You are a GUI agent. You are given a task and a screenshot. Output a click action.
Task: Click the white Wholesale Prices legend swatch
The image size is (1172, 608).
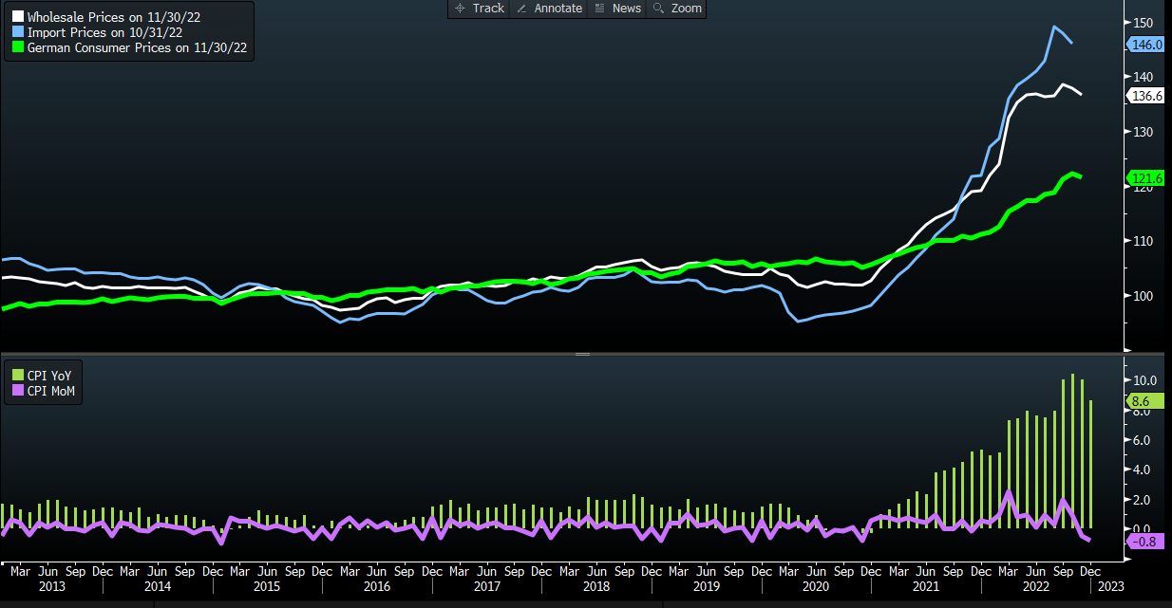(16, 18)
